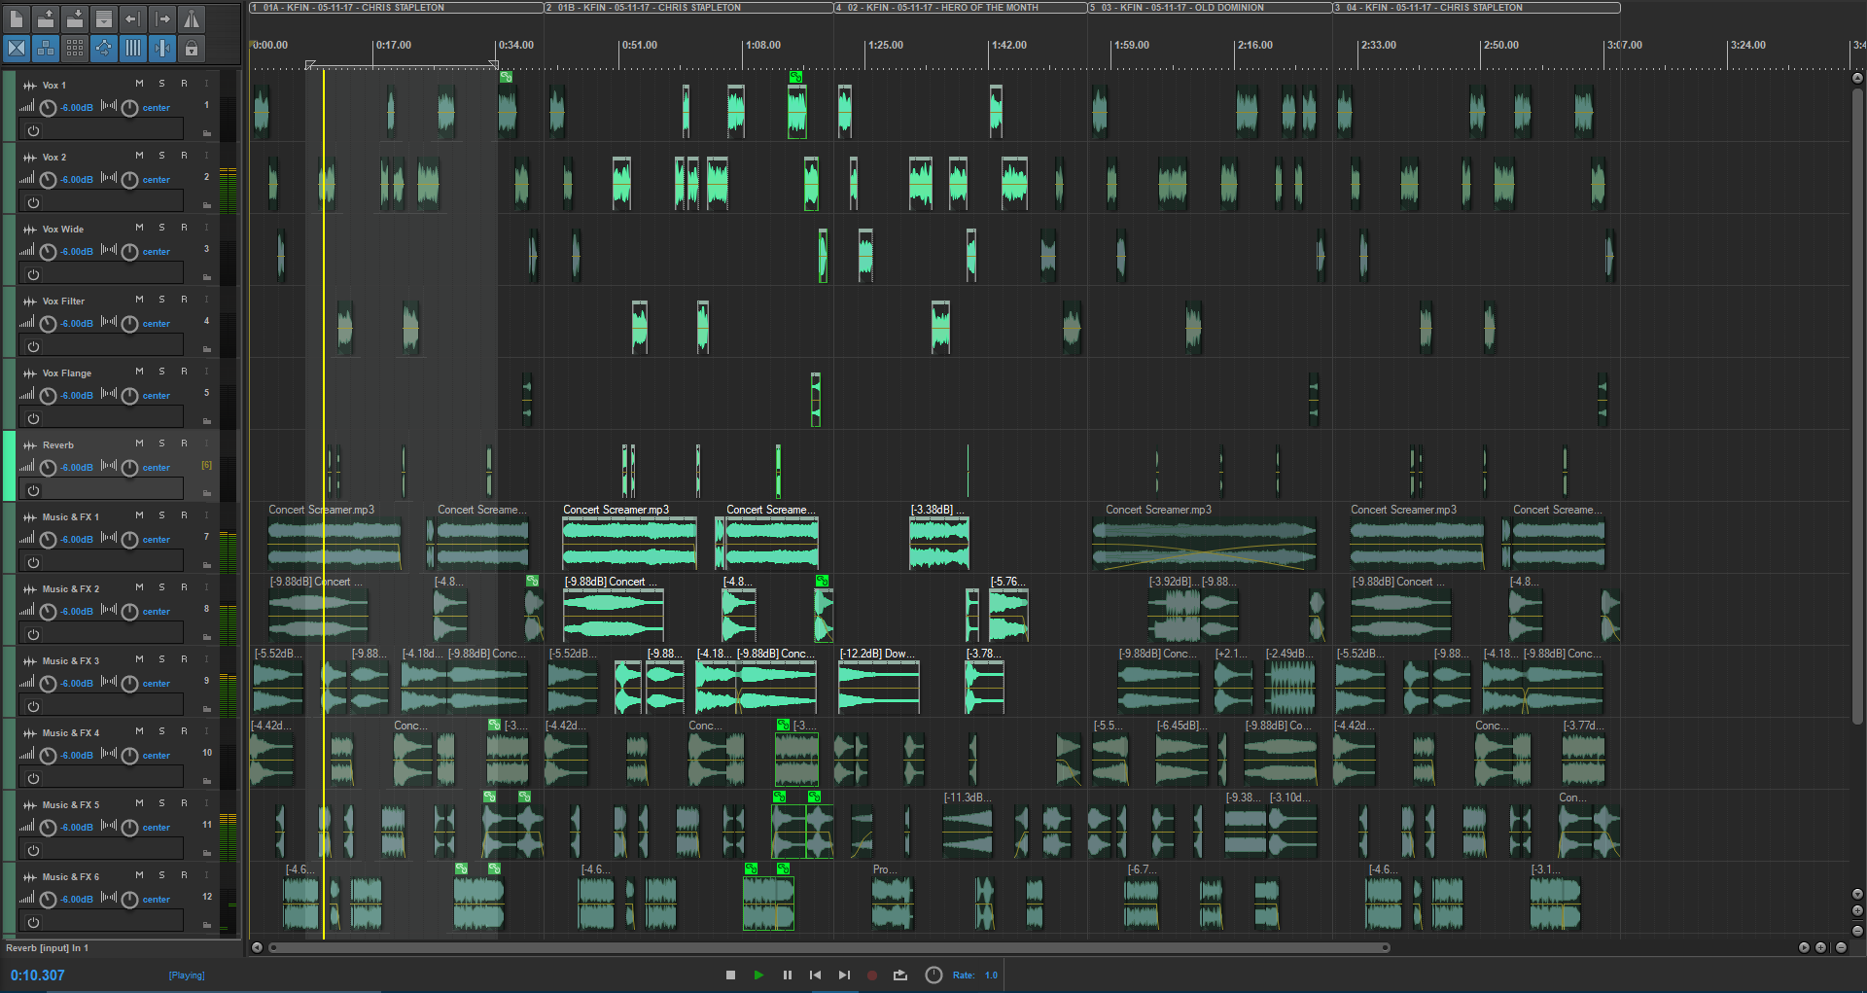Toggle FX bypass power on Vox 1
This screenshot has width=1867, height=993.
[x=33, y=130]
